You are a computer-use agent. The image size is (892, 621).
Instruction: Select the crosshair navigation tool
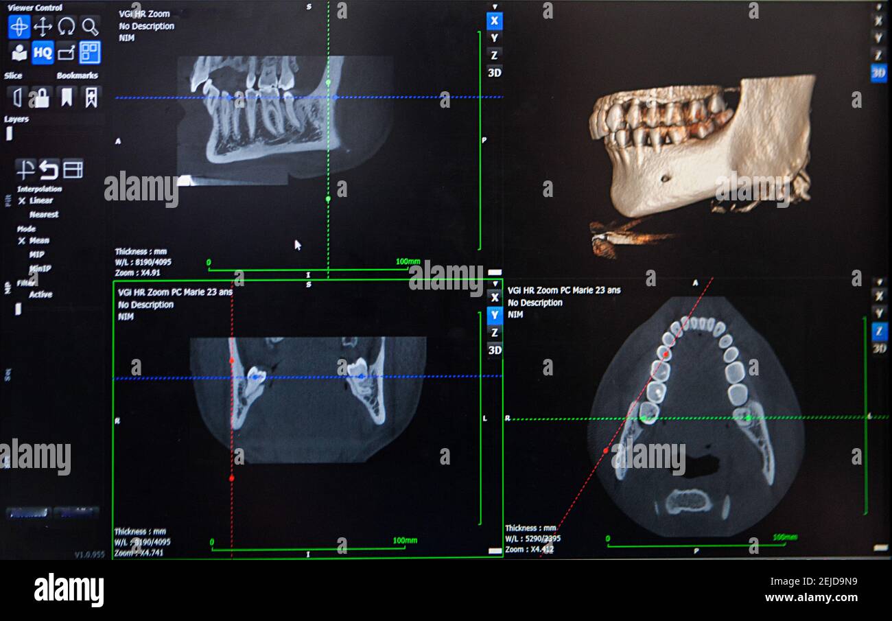pyautogui.click(x=19, y=27)
